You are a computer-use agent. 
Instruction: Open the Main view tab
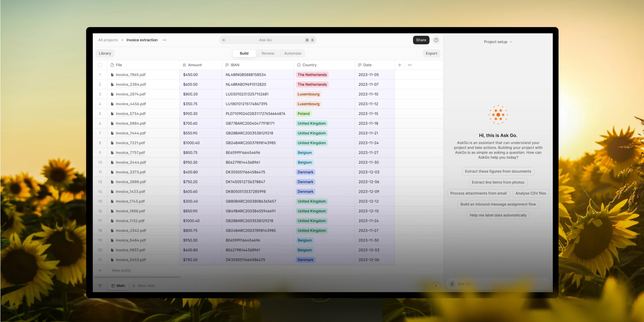pyautogui.click(x=118, y=286)
